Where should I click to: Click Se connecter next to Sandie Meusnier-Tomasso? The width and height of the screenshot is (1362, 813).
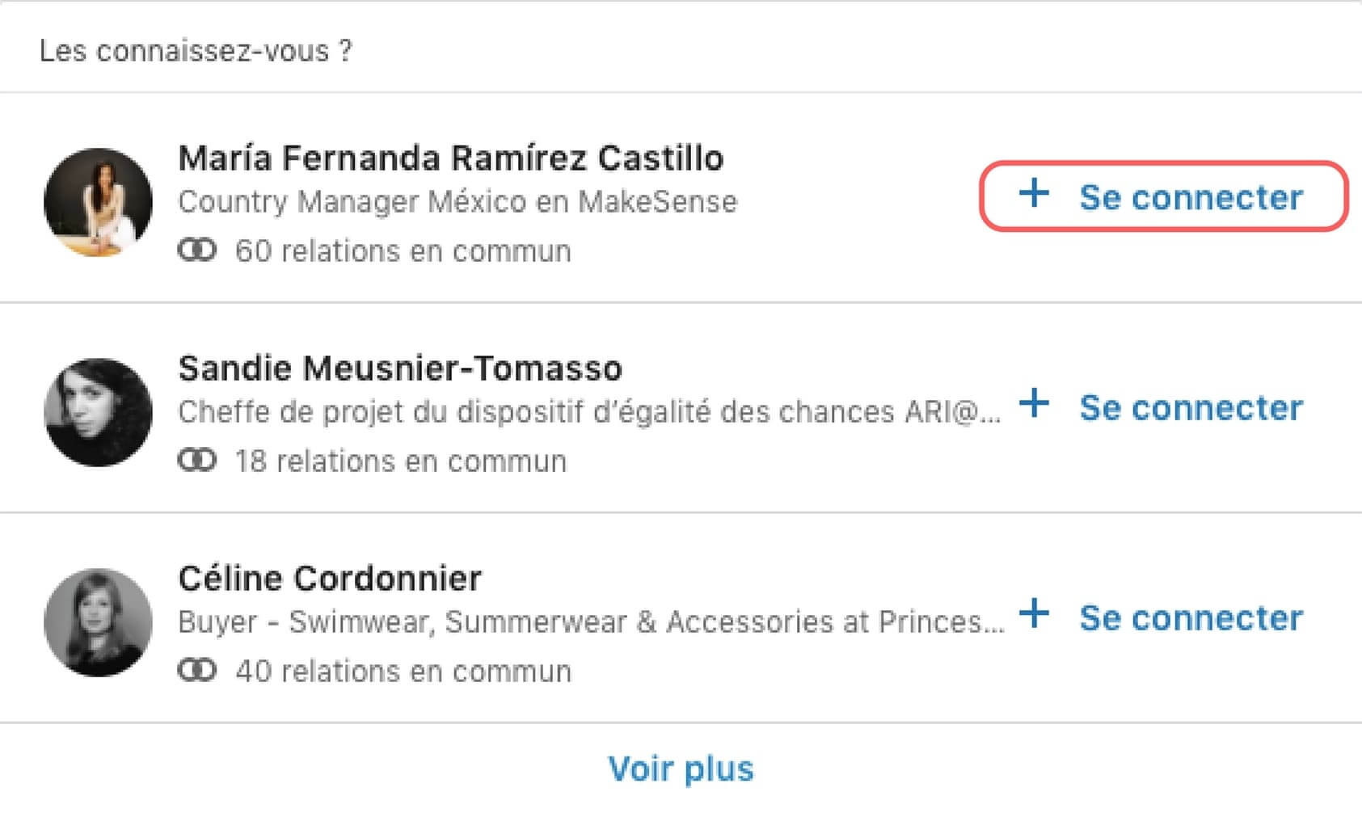[x=1192, y=408]
